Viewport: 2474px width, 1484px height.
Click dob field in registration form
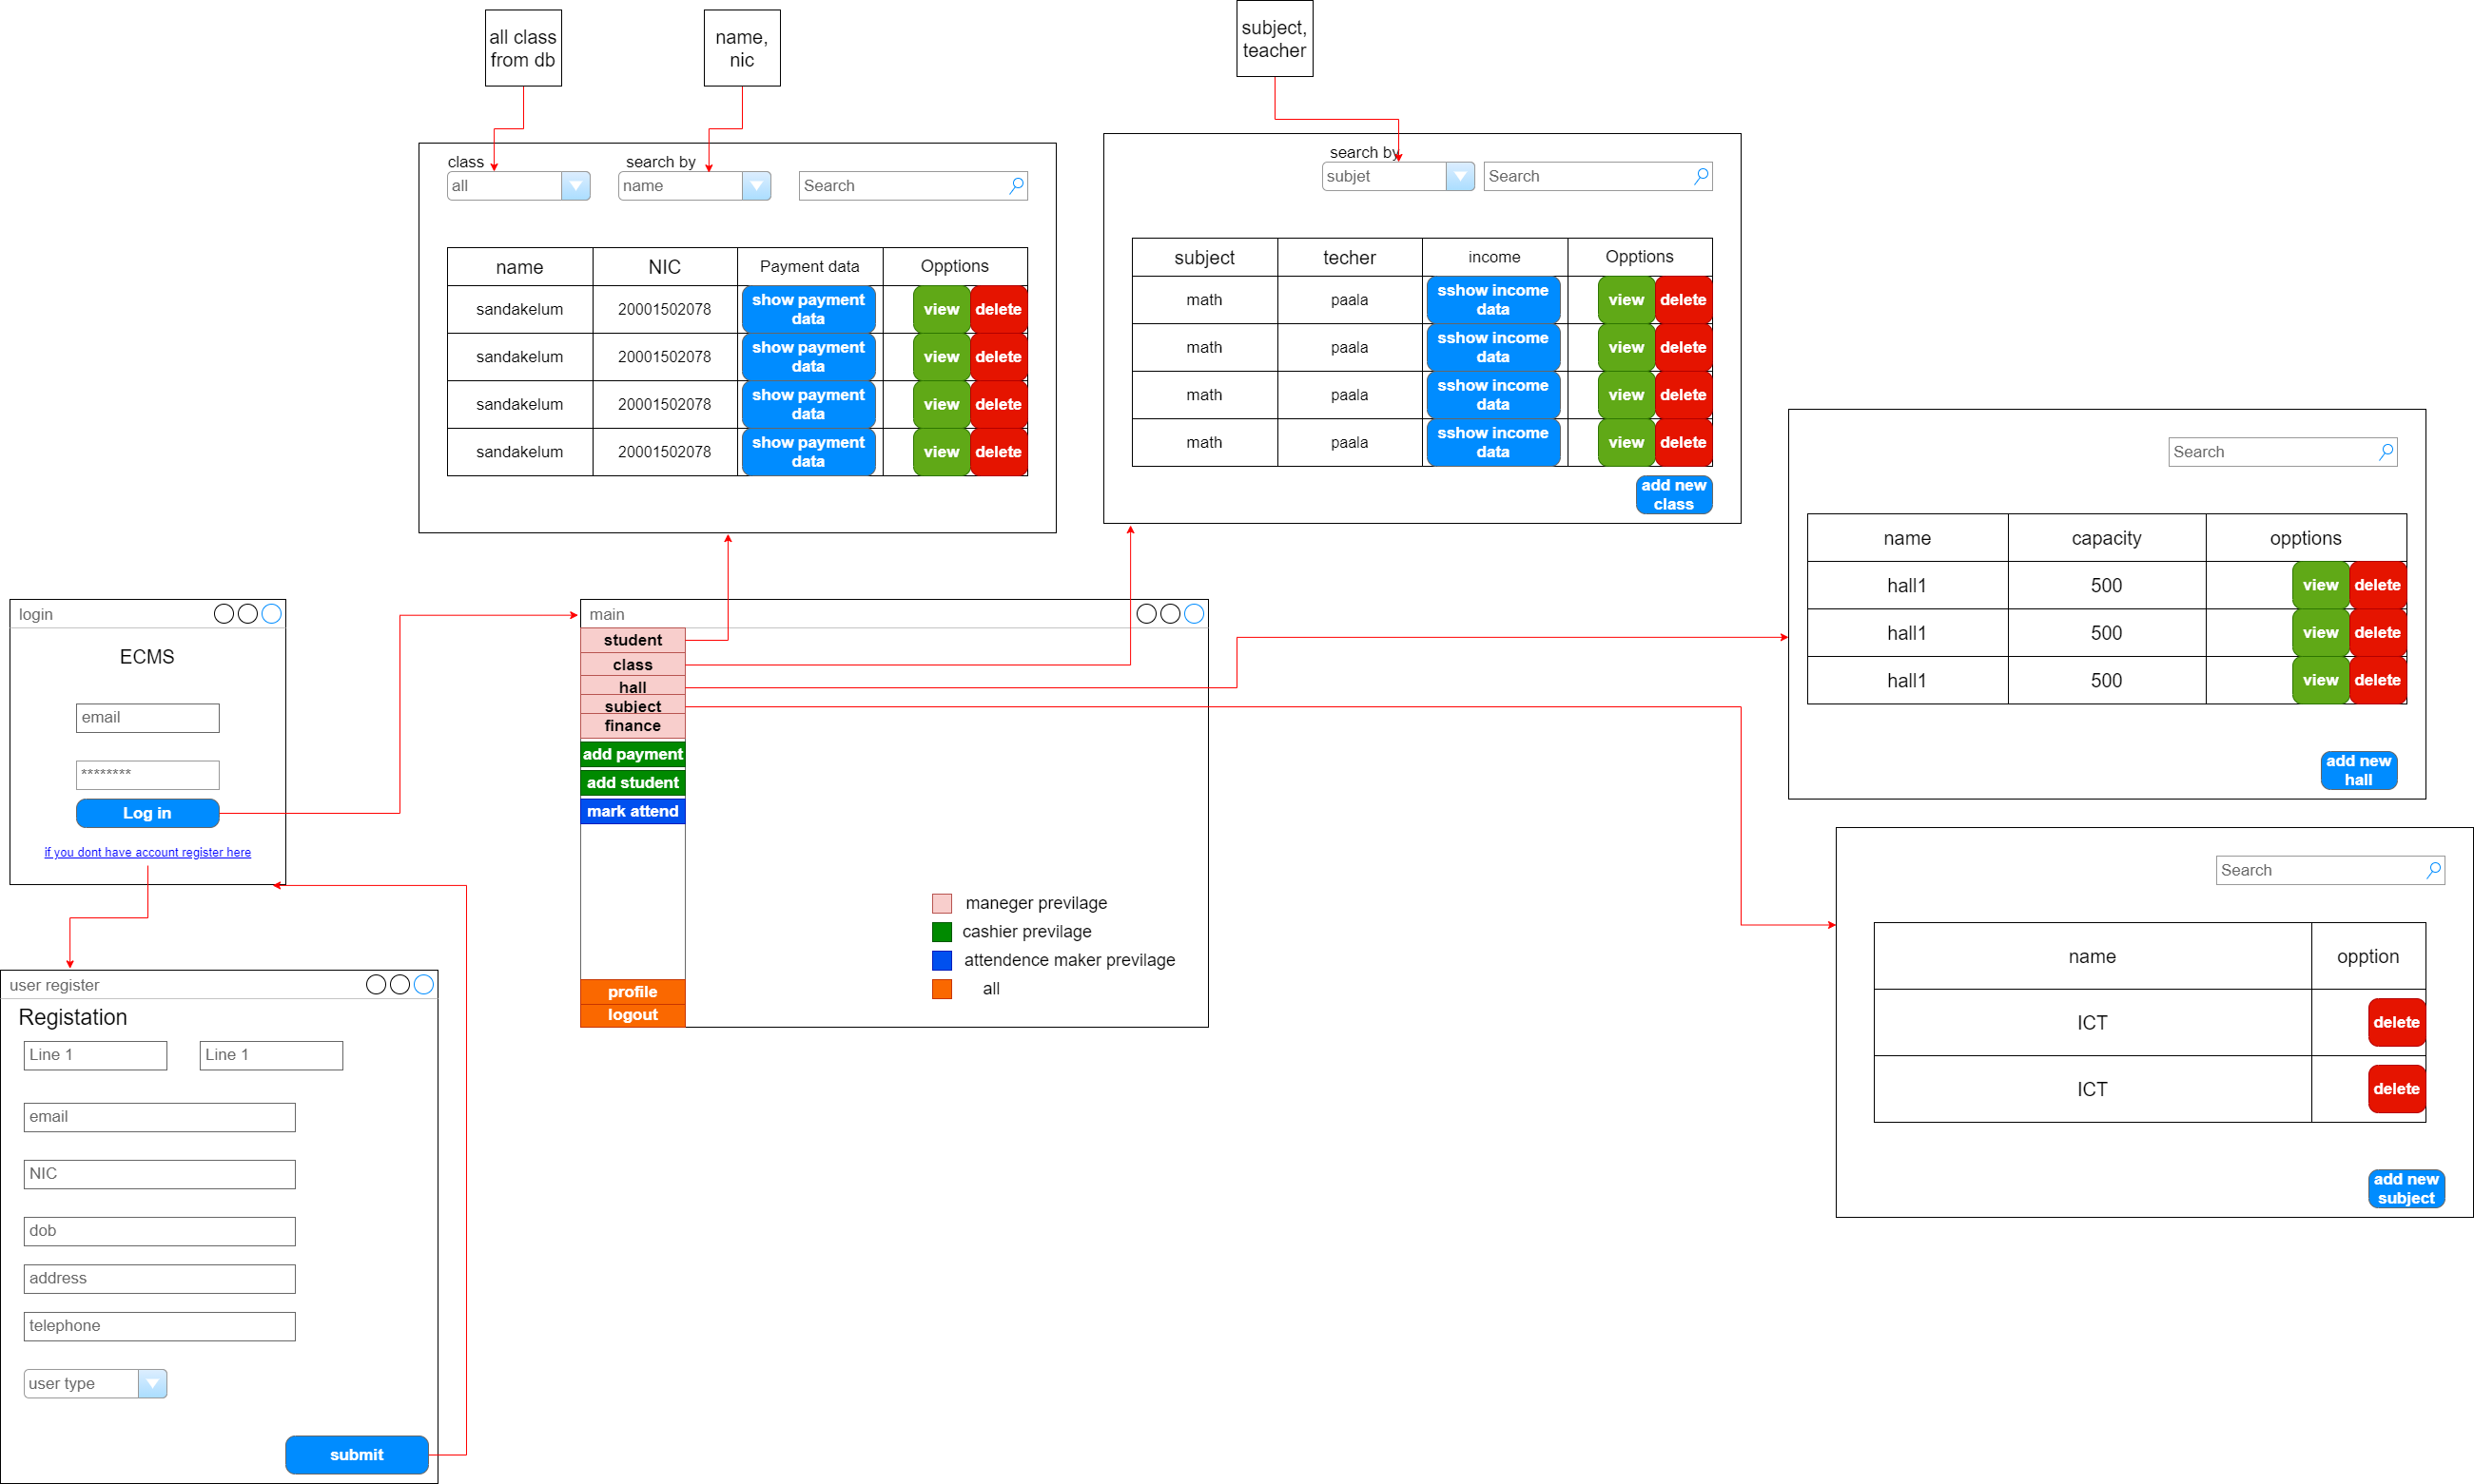(x=159, y=1231)
